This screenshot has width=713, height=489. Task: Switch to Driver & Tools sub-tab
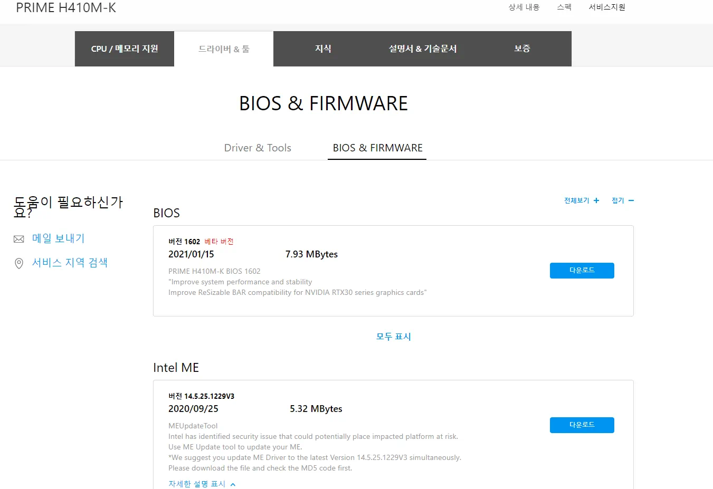pos(258,148)
